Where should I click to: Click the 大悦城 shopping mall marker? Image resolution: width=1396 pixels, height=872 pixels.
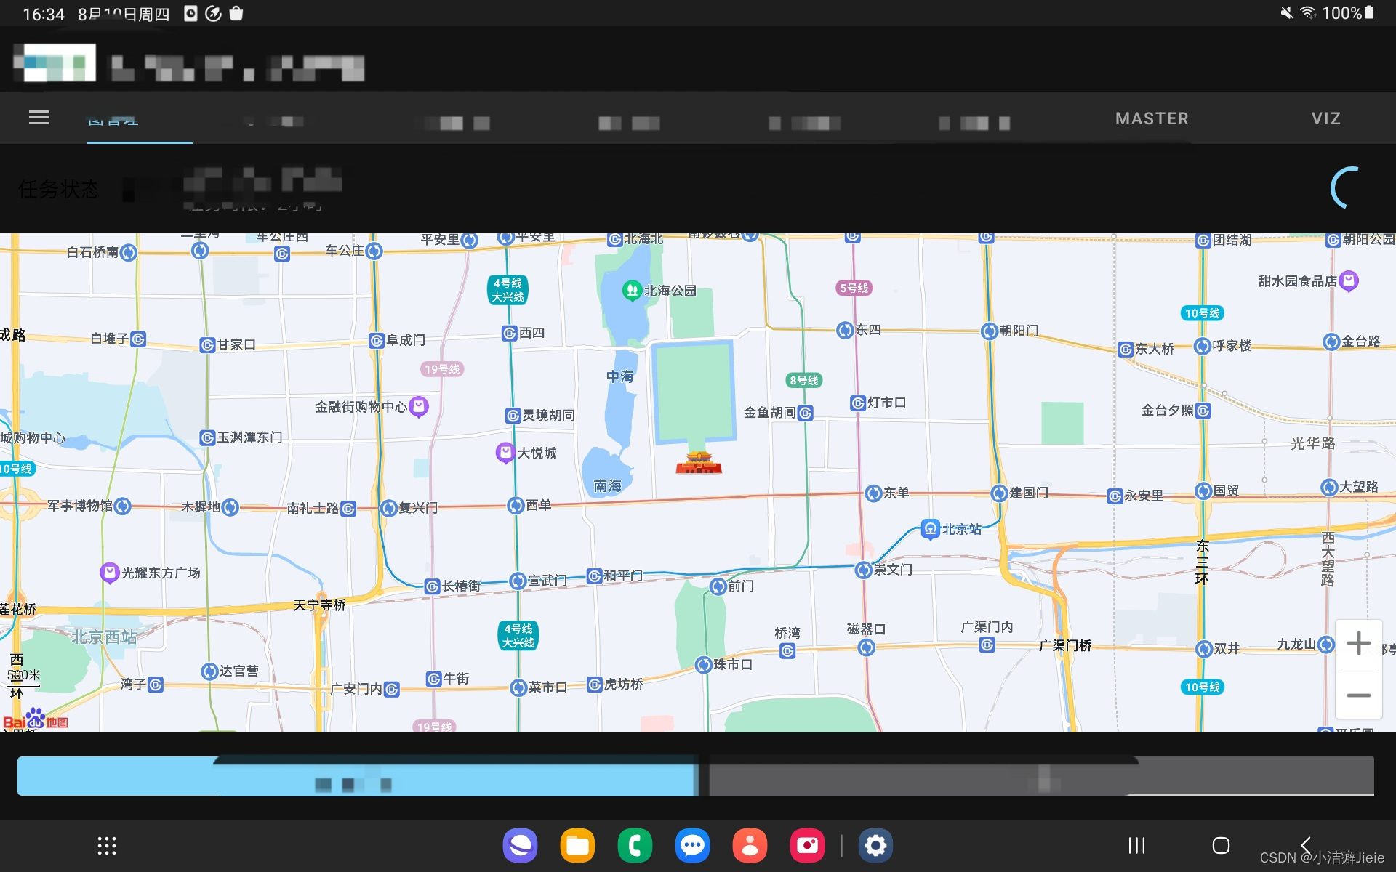tap(505, 452)
